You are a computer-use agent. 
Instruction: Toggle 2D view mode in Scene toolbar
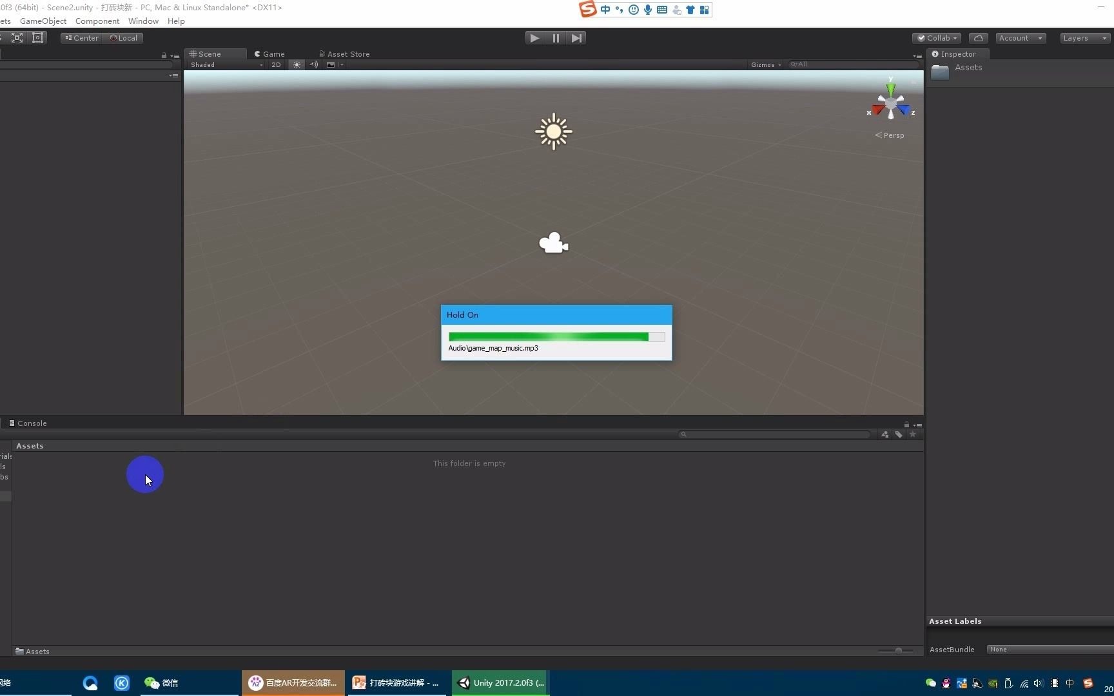(276, 64)
